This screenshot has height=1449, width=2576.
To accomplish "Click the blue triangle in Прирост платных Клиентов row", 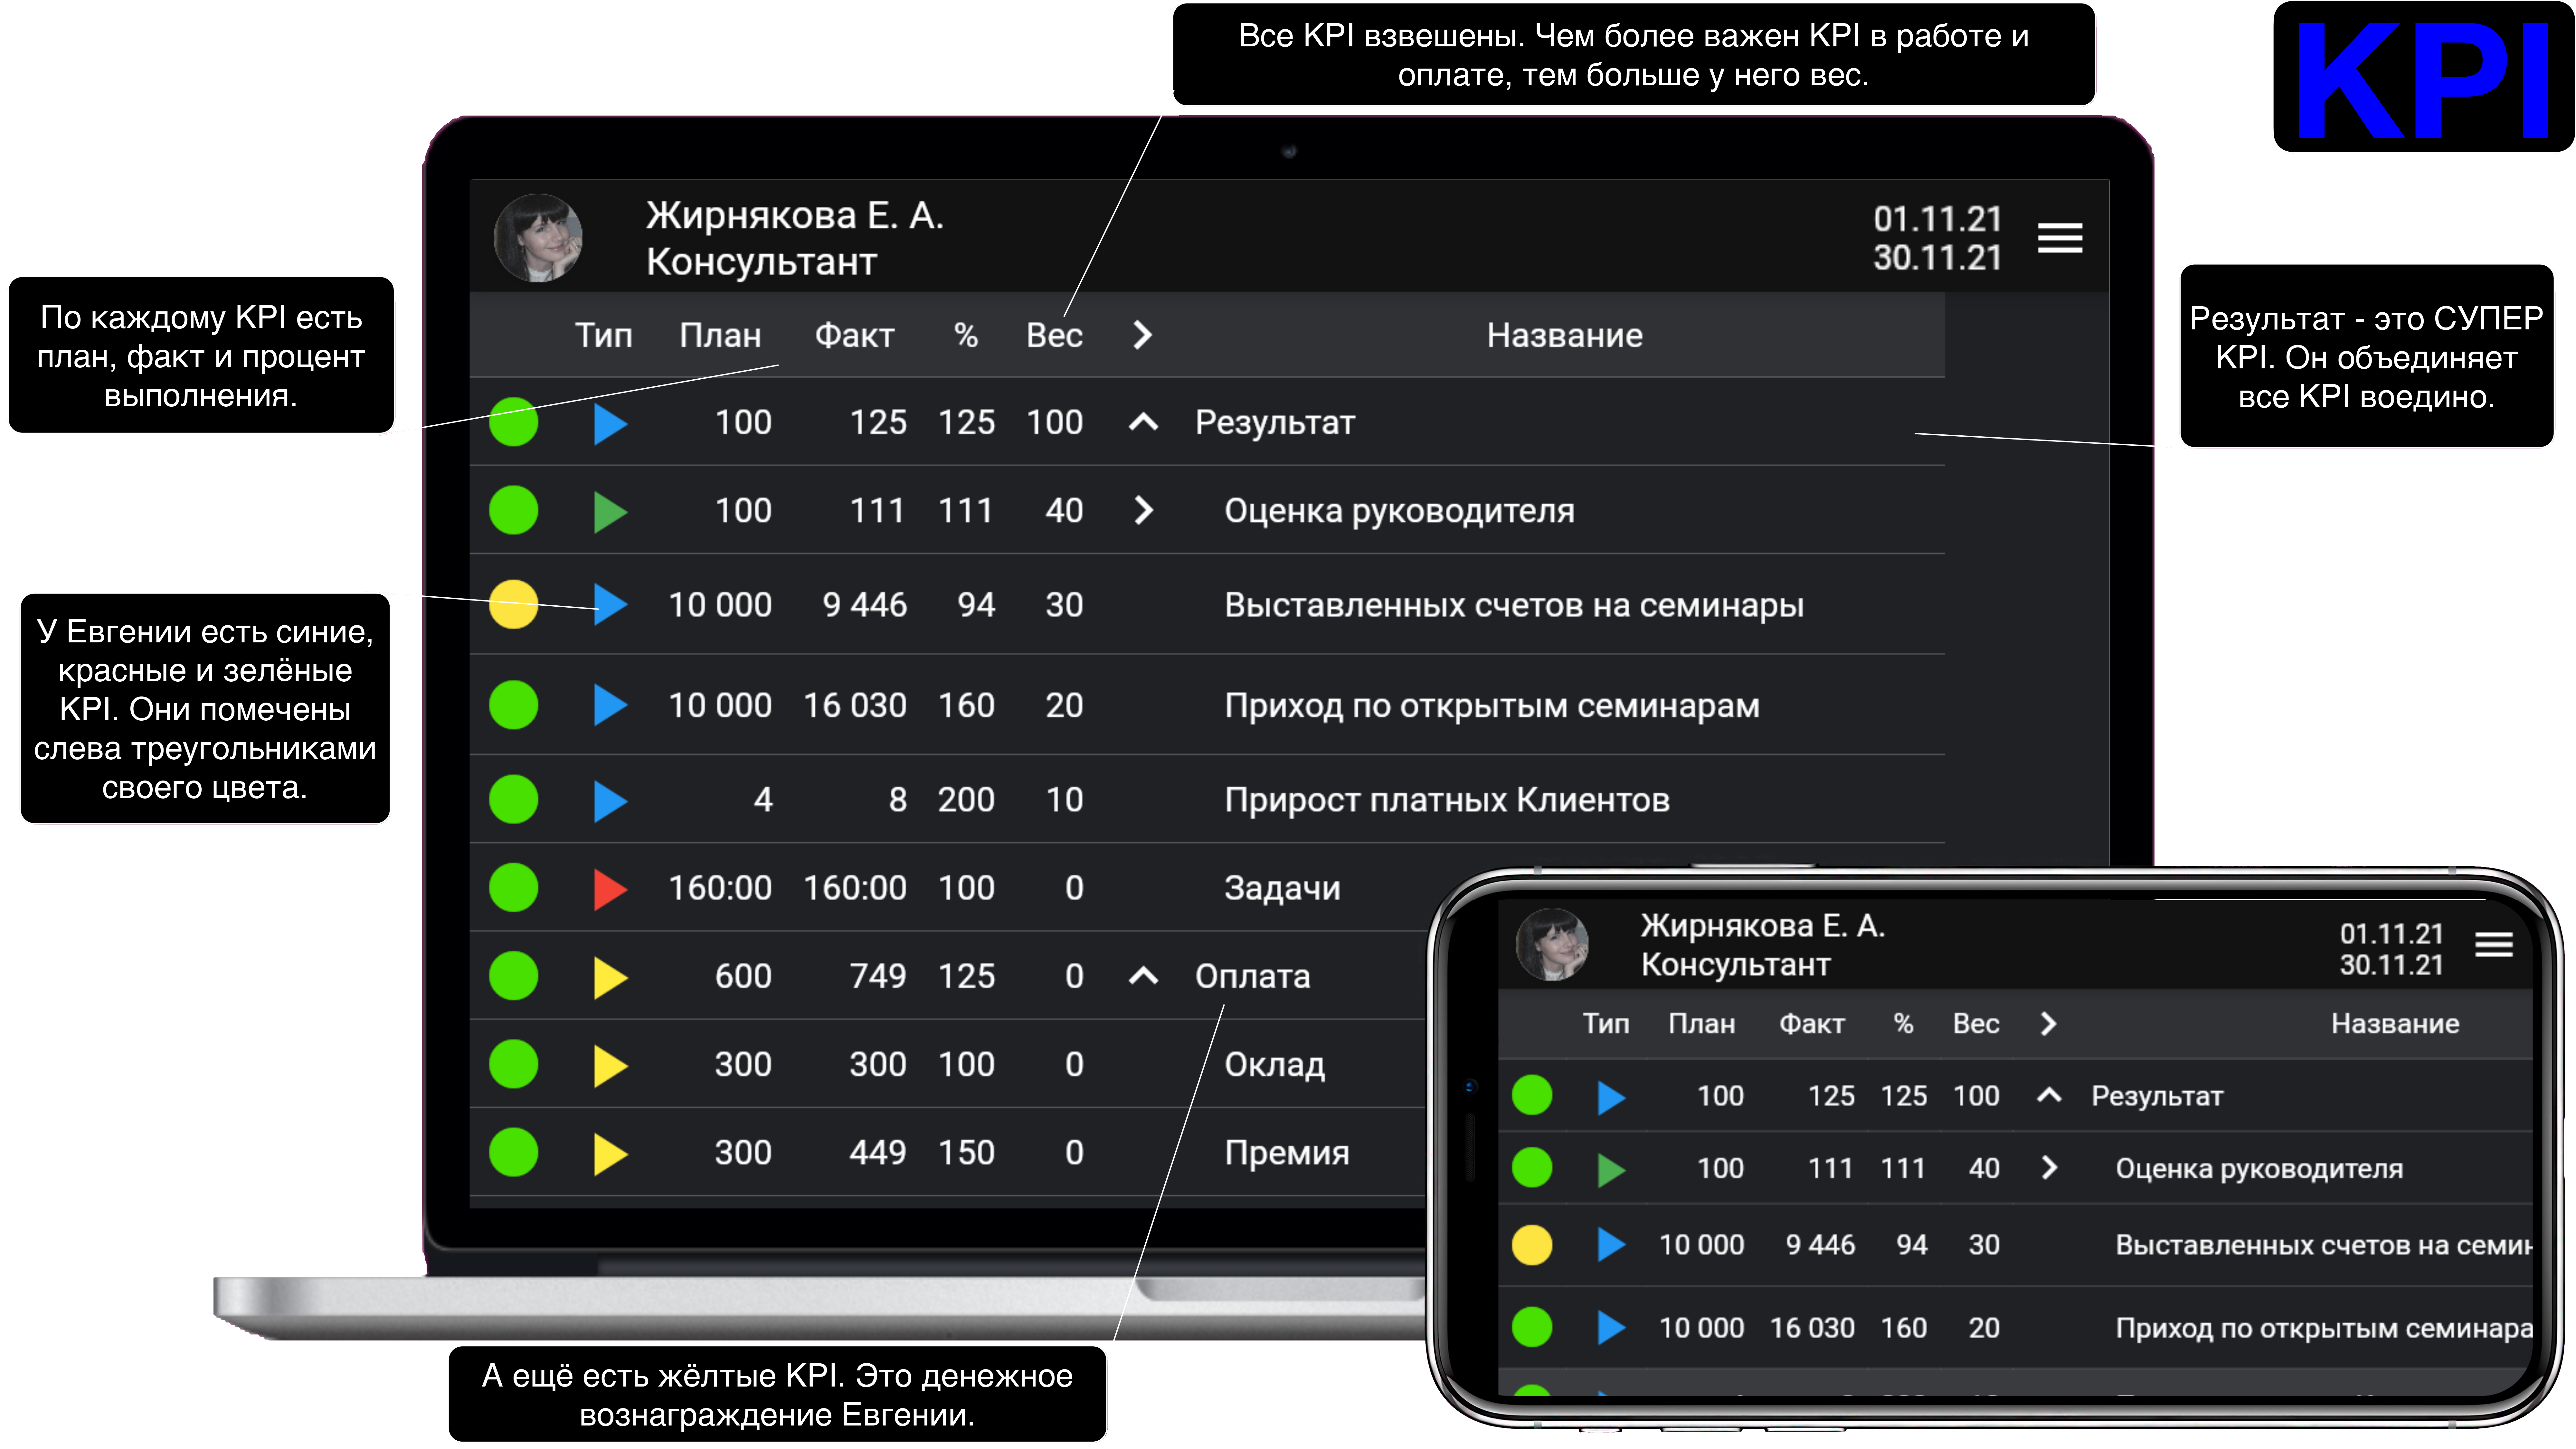I will [610, 801].
